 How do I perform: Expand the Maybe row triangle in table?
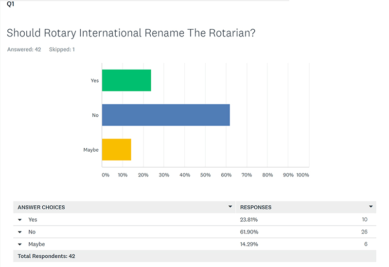pyautogui.click(x=20, y=244)
